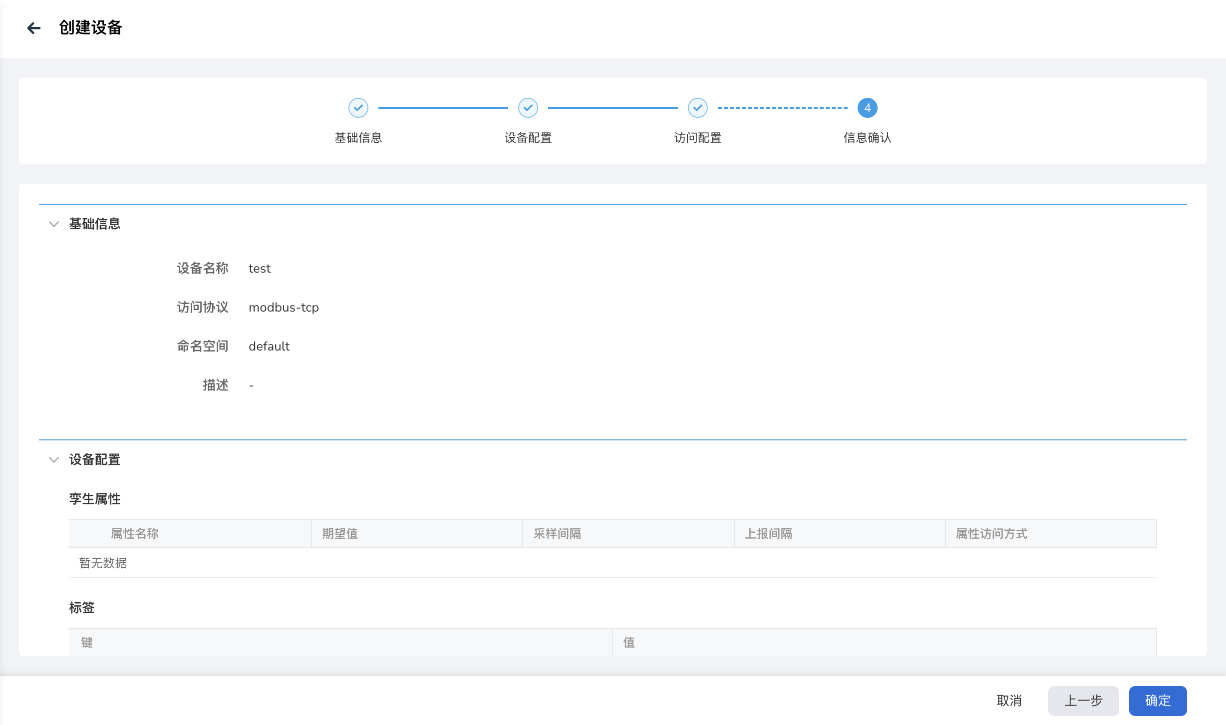Collapse the 基础信息 section chevron
The height and width of the screenshot is (725, 1226).
coord(54,224)
